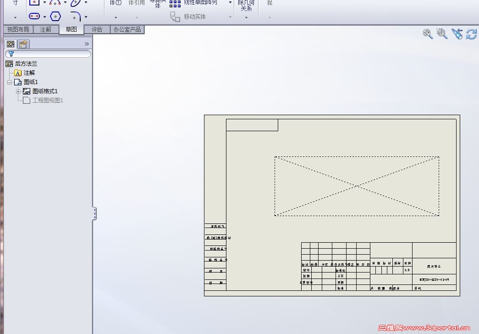Screen dimensions: 479x334
Task: Click into the tree filter search field
Action: (48, 54)
